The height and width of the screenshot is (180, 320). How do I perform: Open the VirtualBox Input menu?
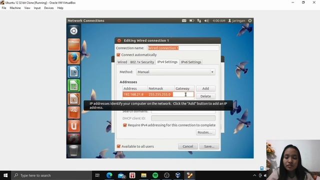point(37,8)
